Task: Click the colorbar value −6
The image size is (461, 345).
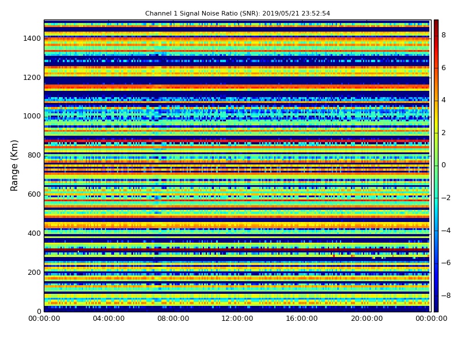Action: (x=445, y=263)
